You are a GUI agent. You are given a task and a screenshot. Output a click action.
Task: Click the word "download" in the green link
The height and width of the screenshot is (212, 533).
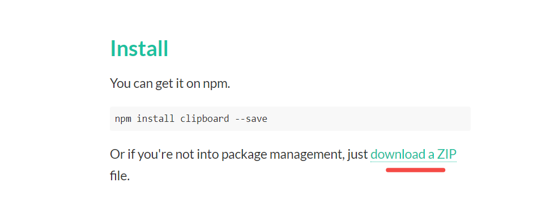point(398,155)
